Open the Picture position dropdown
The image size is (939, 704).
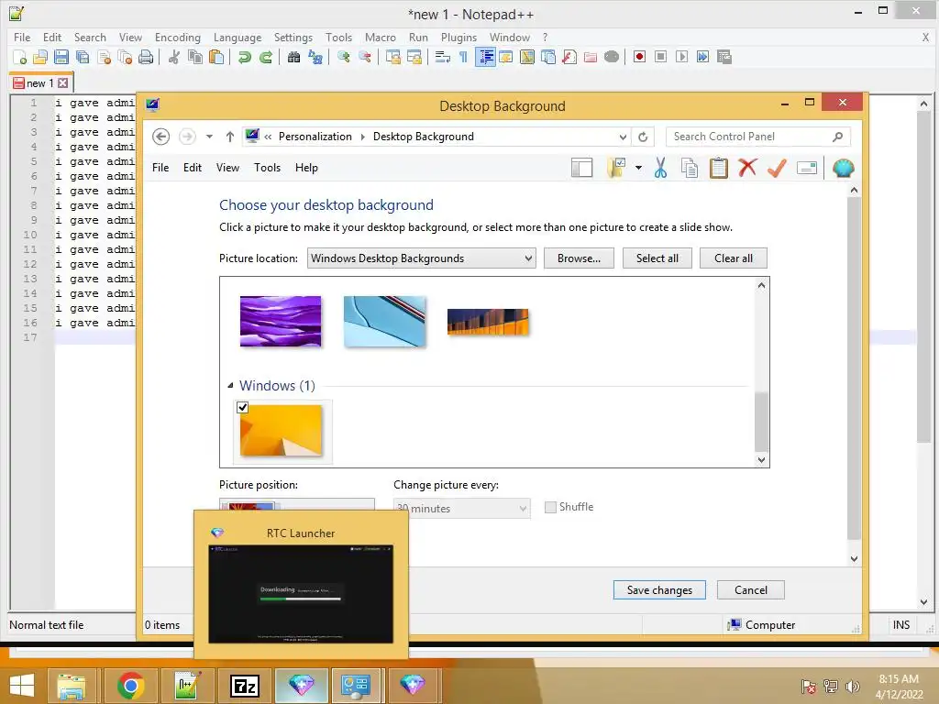click(x=297, y=504)
